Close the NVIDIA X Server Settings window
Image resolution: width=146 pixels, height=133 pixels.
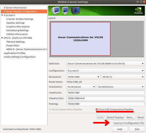pos(144,2)
